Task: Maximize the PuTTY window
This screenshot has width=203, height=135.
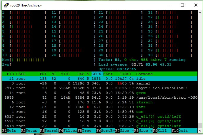Action: tap(182, 5)
